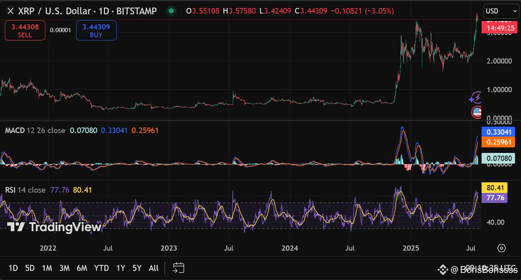This screenshot has width=521, height=280.
Task: Open chart axis settings hexagon icon
Action: (501, 248)
